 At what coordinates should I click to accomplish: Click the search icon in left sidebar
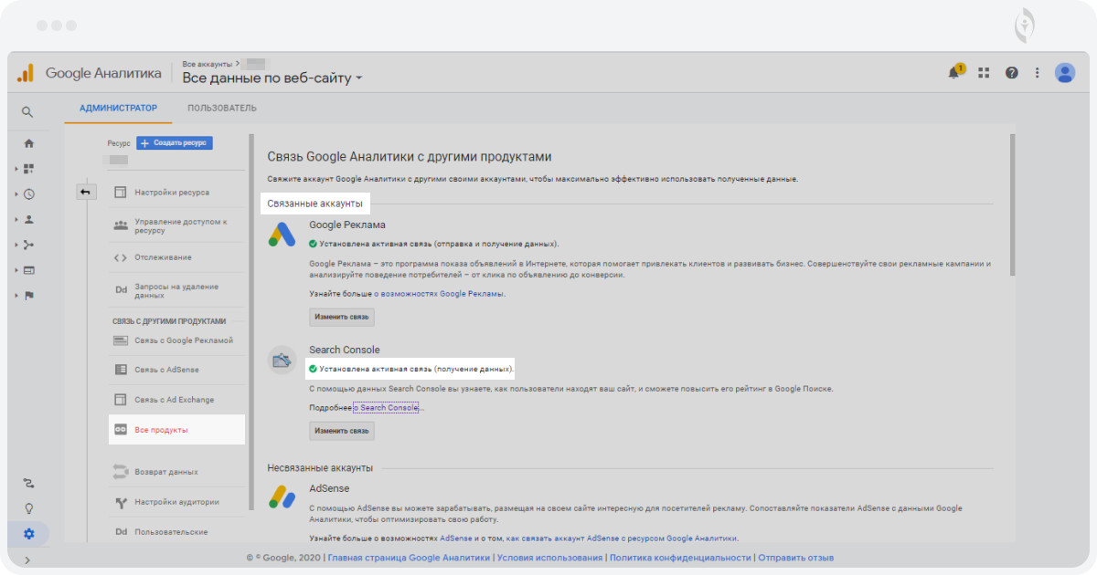point(28,112)
